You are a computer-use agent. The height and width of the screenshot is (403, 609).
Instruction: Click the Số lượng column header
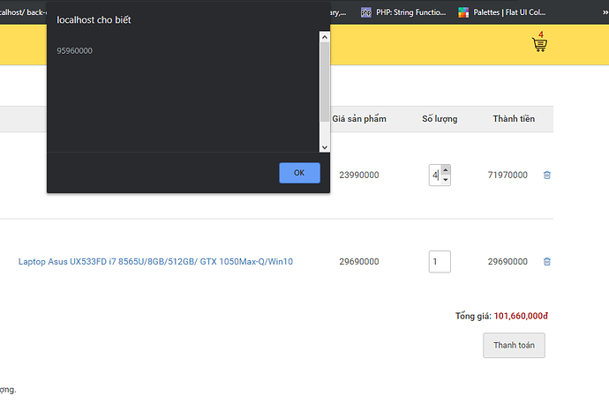click(x=440, y=119)
